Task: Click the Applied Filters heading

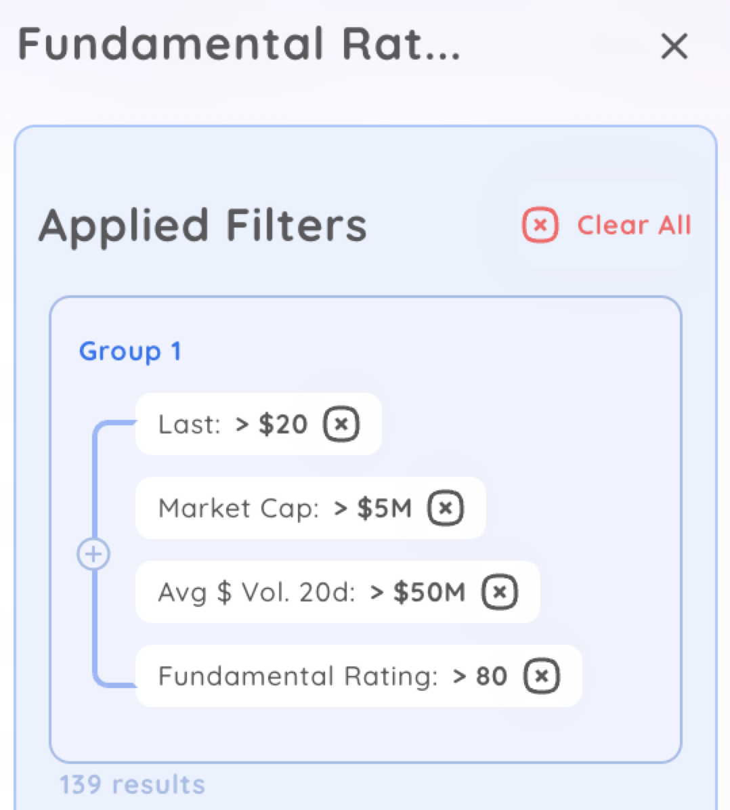Action: coord(203,226)
